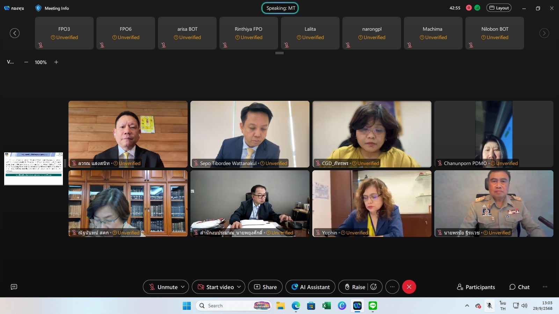This screenshot has height=314, width=559.
Task: Open the green network statistics icon
Action: 477,8
